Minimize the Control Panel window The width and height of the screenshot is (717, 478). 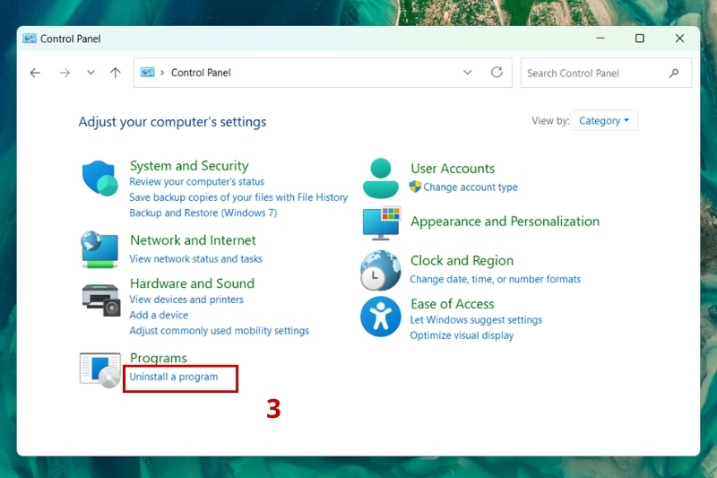tap(600, 39)
